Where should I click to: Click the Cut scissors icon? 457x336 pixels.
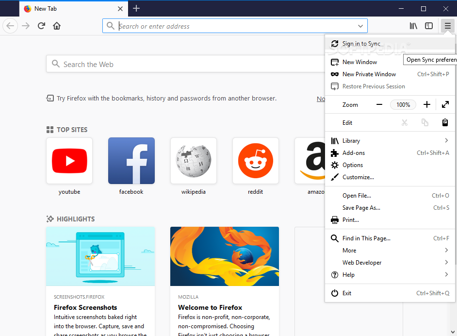[405, 122]
